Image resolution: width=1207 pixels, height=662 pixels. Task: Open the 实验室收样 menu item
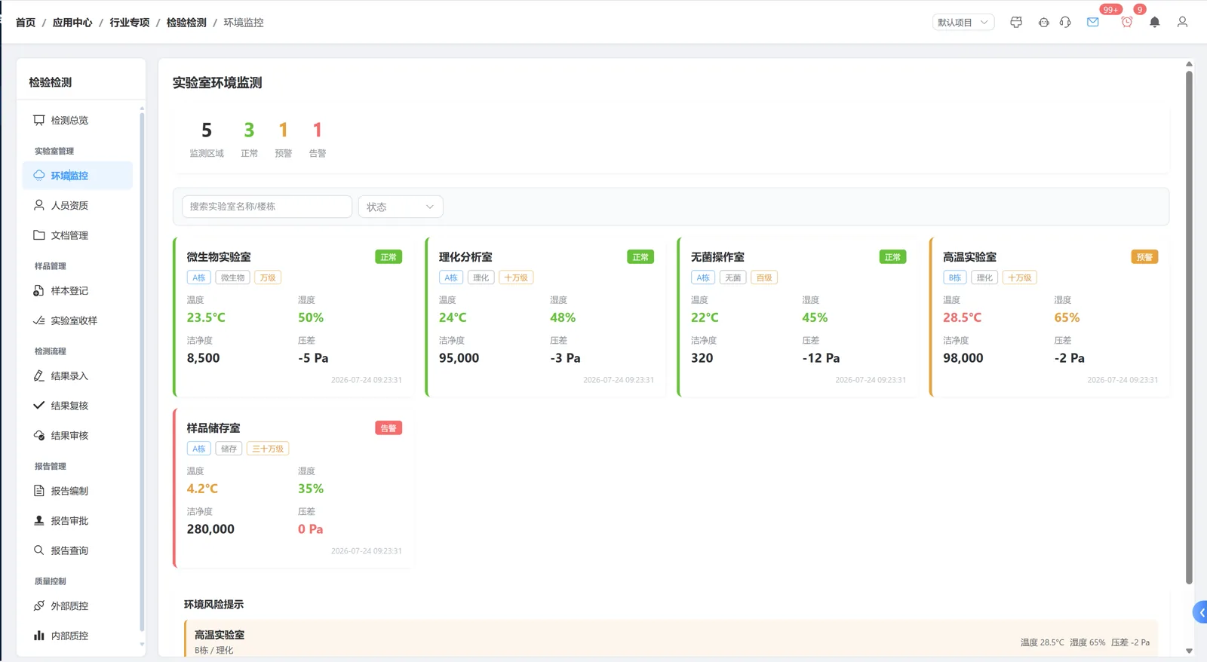click(78, 320)
